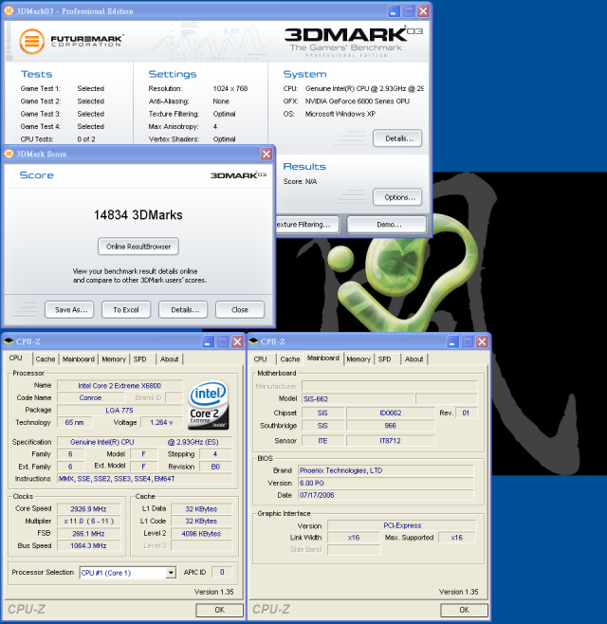Click OK in the right CPU-Z window

click(464, 610)
